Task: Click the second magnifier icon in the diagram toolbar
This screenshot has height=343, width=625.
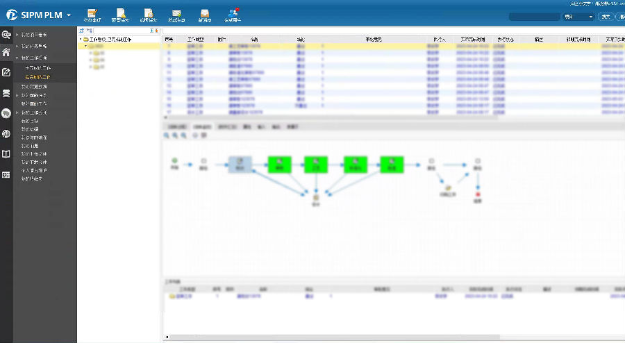Action: pyautogui.click(x=175, y=135)
